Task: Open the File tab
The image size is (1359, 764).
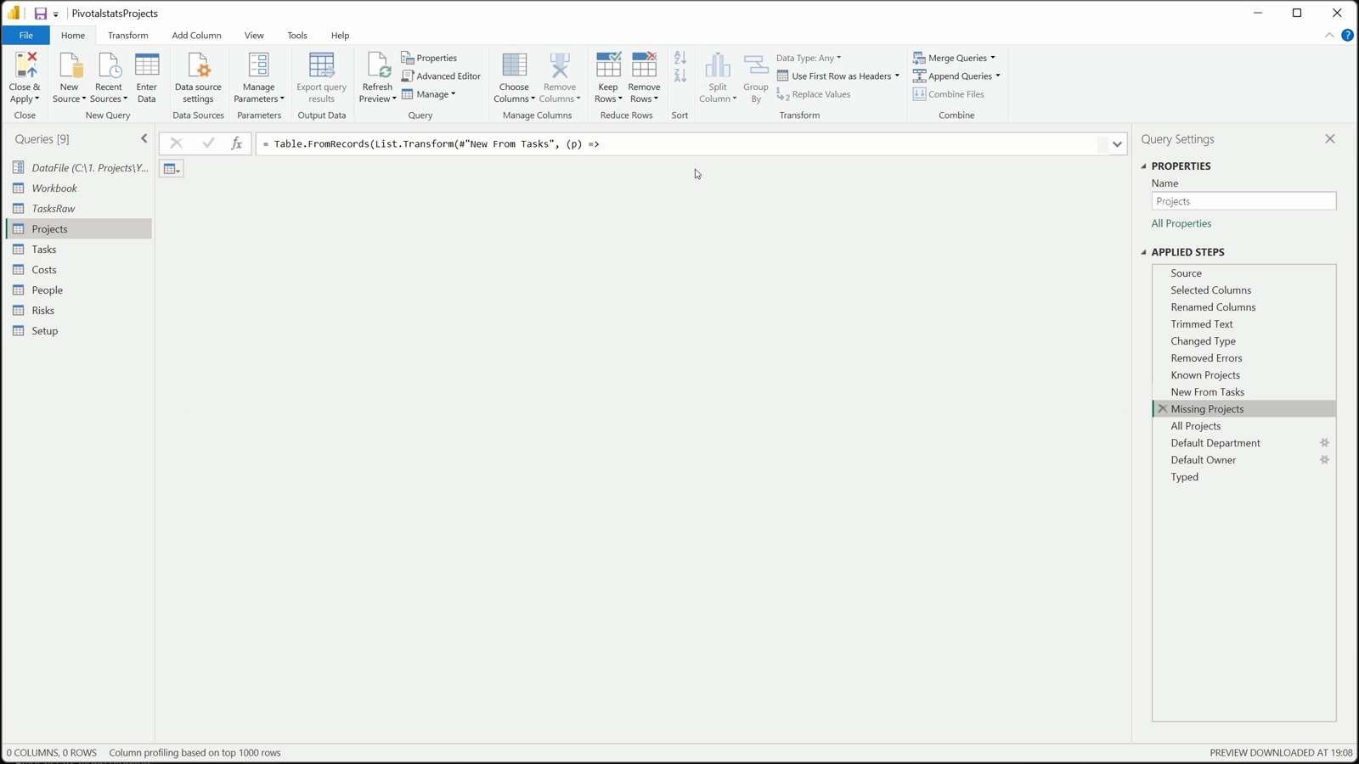Action: [x=25, y=35]
